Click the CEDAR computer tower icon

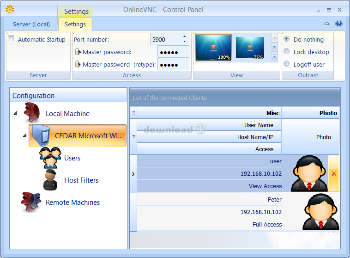click(41, 135)
